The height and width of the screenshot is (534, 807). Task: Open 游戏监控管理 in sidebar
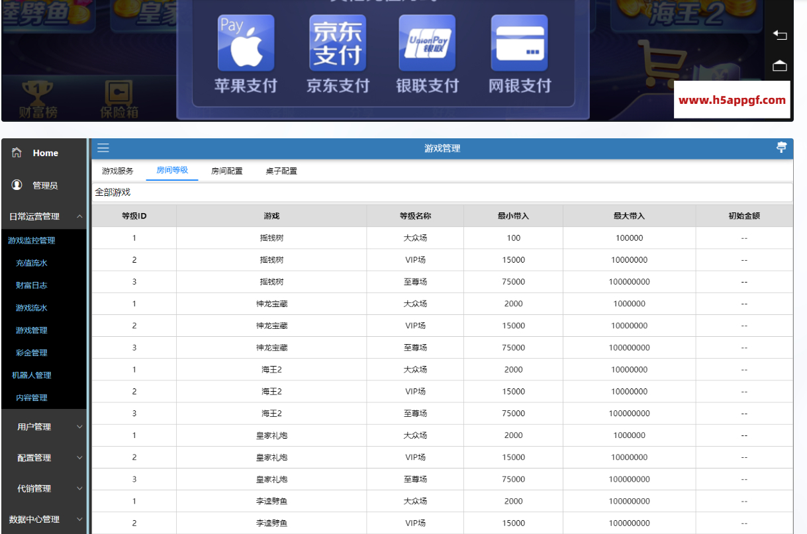tap(32, 241)
